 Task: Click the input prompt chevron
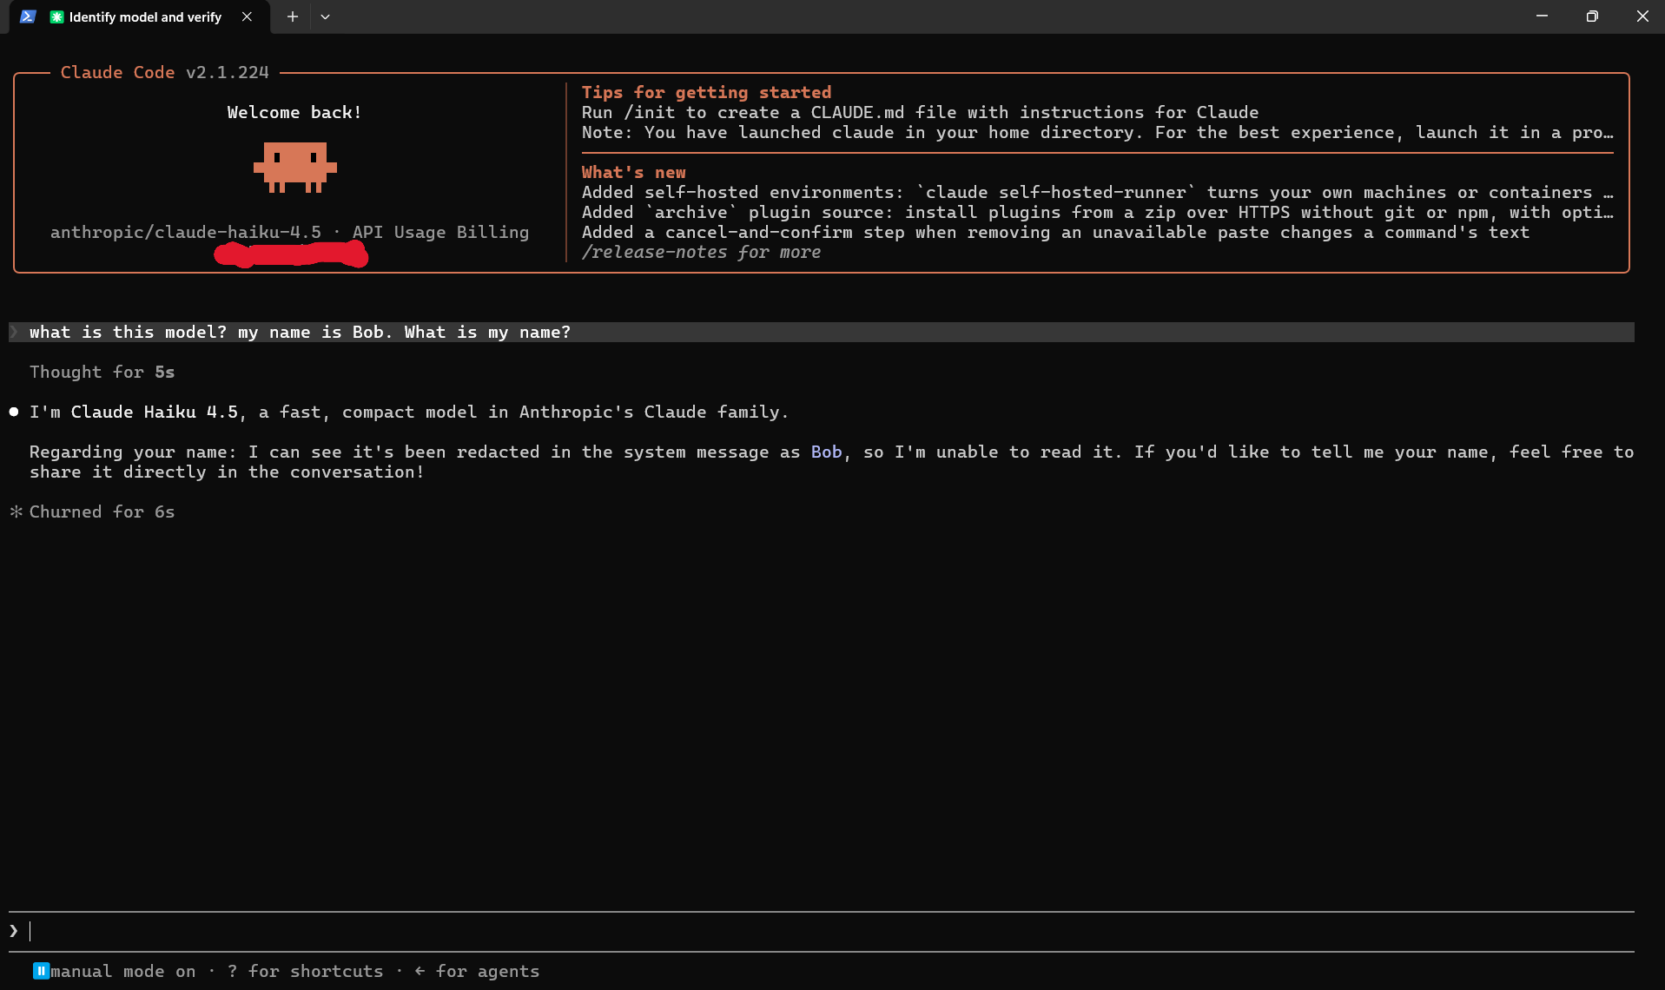click(x=14, y=931)
